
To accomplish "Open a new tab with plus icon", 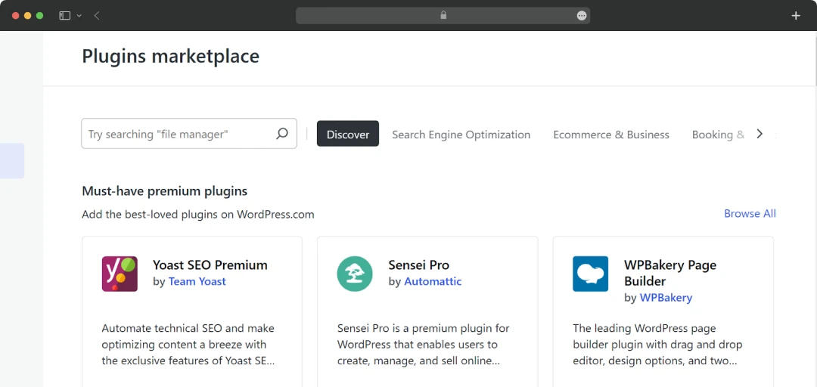I will tap(796, 16).
